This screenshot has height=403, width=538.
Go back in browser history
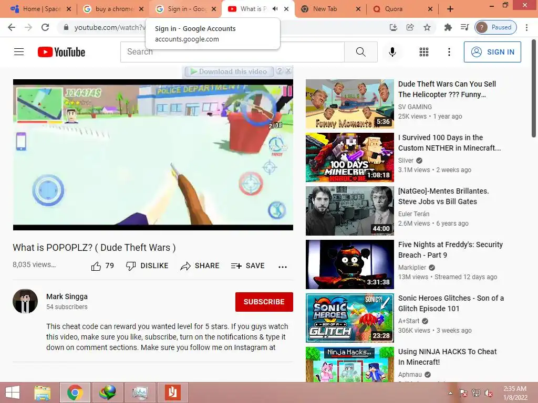tap(12, 27)
